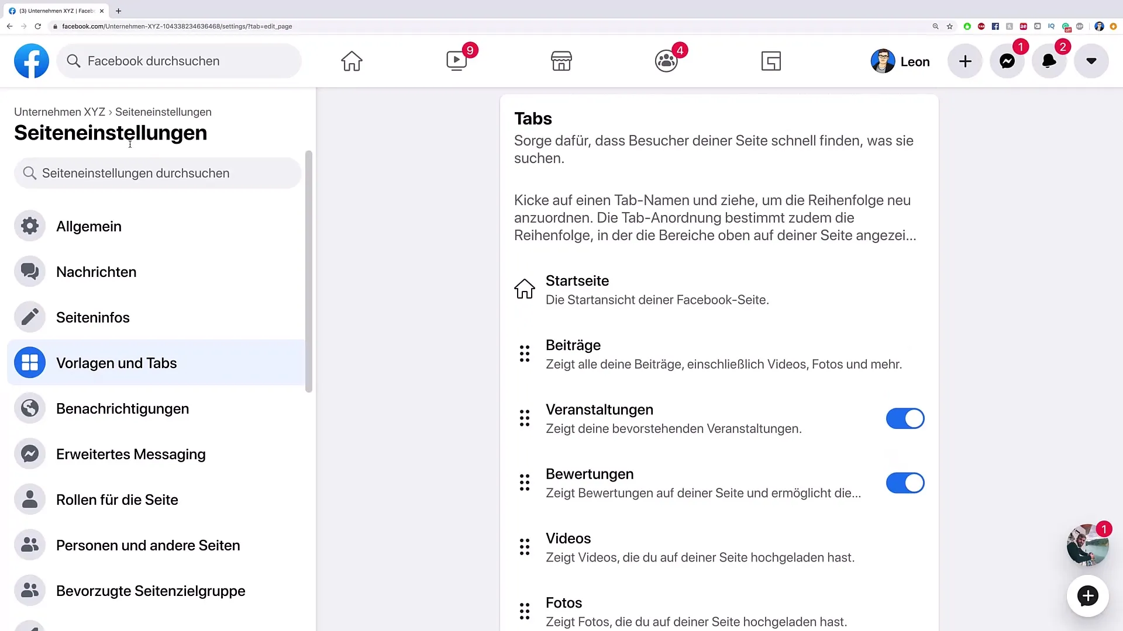Image resolution: width=1123 pixels, height=631 pixels.
Task: Open Messenger in the top bar
Action: click(1007, 61)
